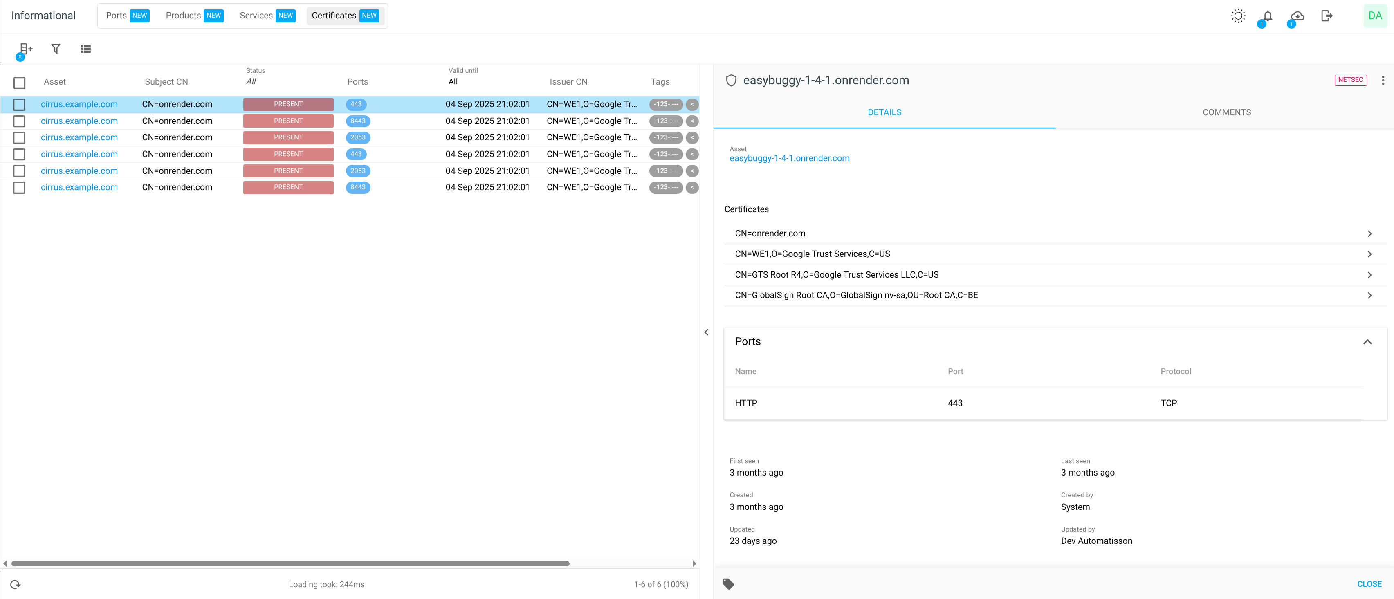This screenshot has height=599, width=1394.
Task: Click the refresh icon at bottom left
Action: tap(15, 584)
